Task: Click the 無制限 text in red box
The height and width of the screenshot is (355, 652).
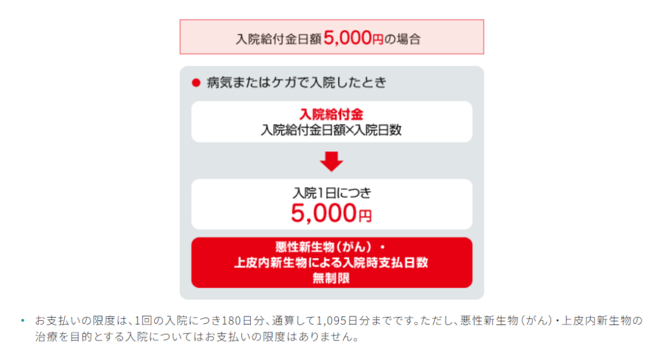Action: pyautogui.click(x=331, y=278)
